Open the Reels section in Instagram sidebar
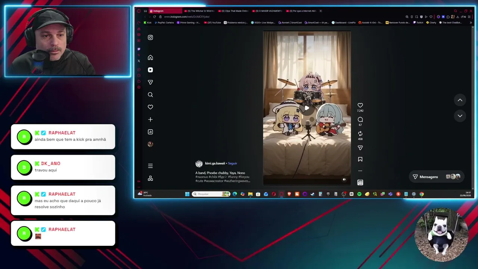 point(150,70)
